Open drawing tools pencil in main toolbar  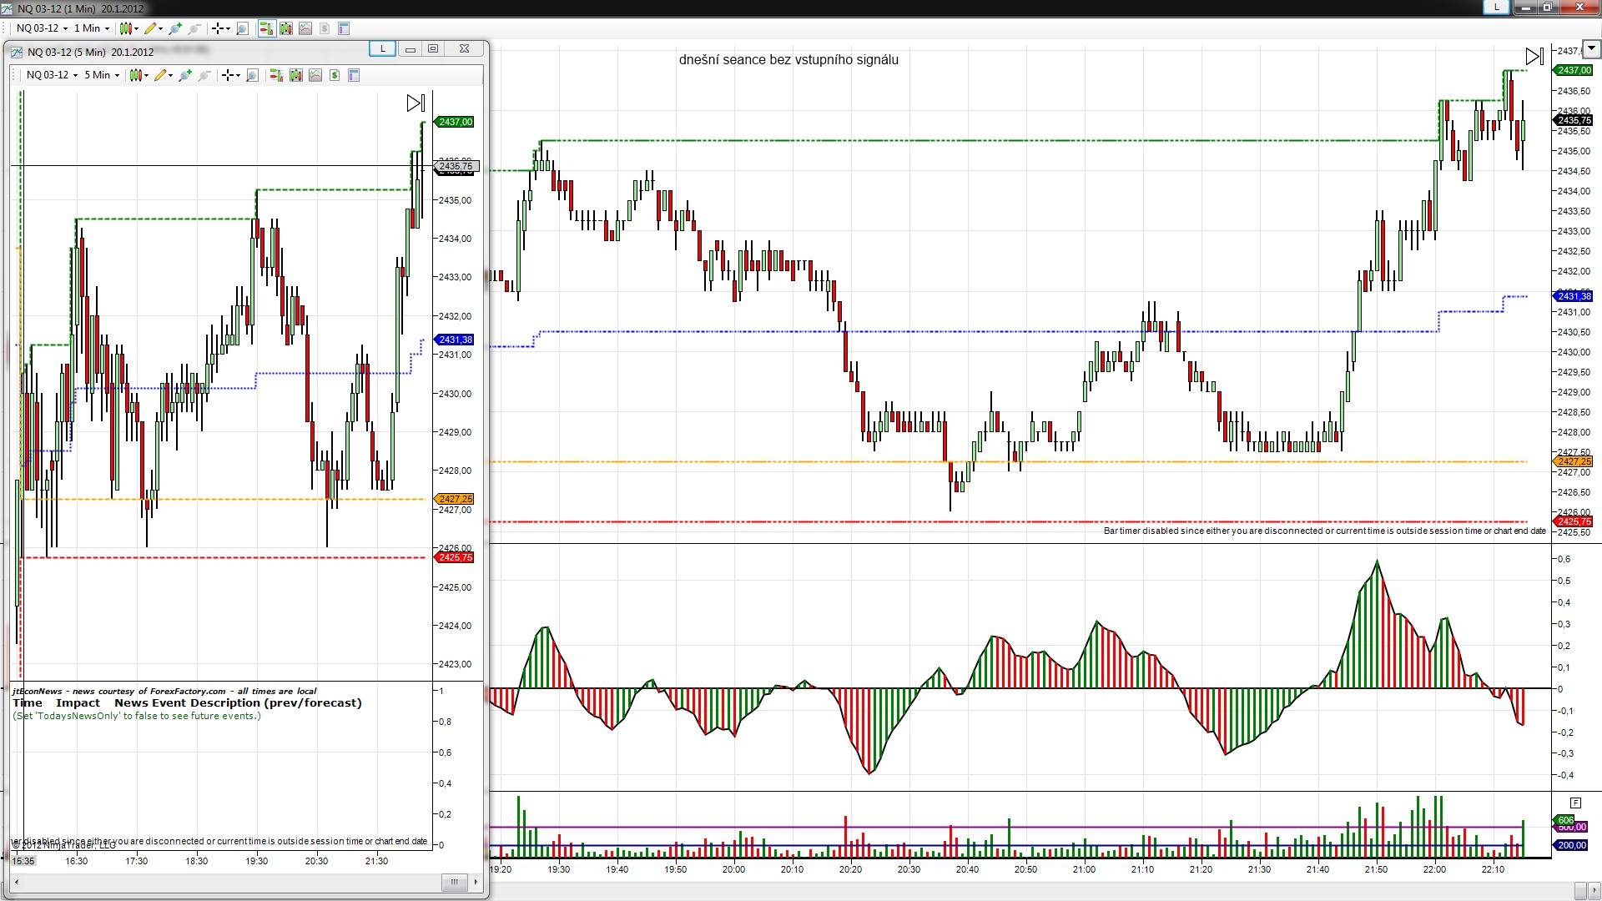point(152,28)
